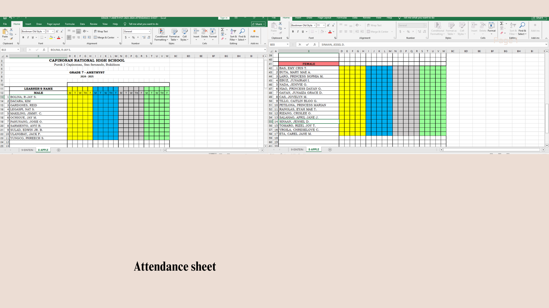Switch to 9-EINTEIN sheet tab in right window

[x=297, y=149]
